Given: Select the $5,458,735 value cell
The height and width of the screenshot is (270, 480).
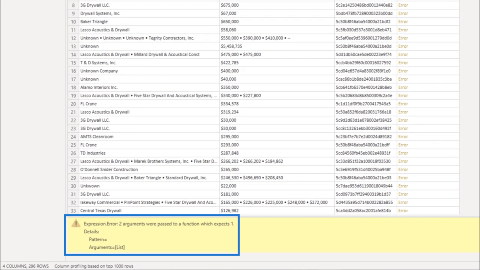Looking at the screenshot, I should 277,46.
